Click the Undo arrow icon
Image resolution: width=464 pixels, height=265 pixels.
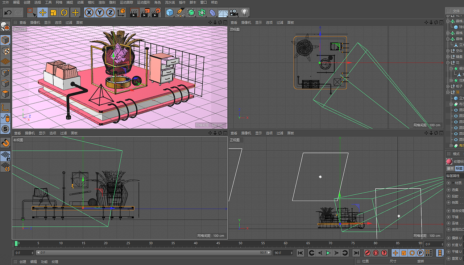8,13
